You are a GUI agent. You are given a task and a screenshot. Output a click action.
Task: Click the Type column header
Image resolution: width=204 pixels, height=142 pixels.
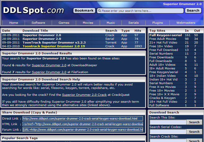point(125,31)
